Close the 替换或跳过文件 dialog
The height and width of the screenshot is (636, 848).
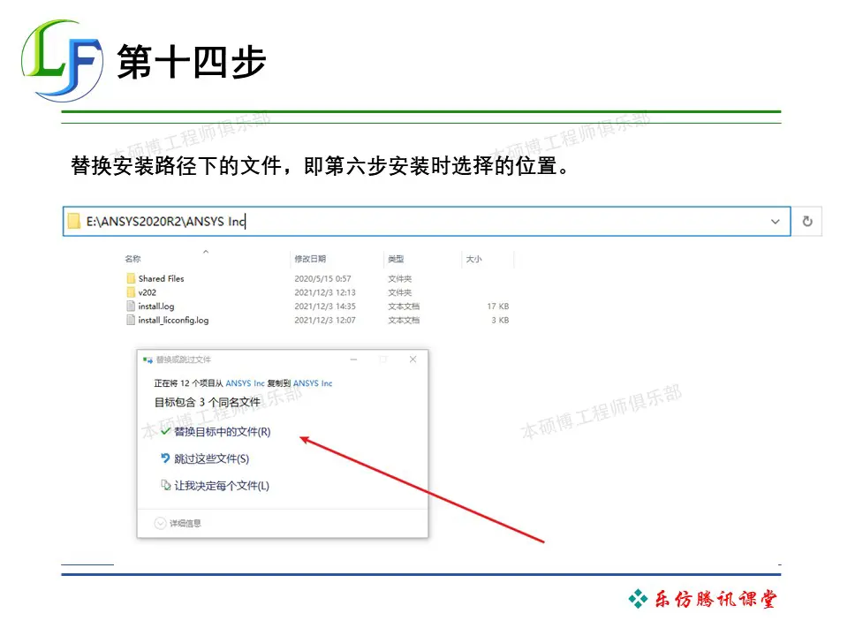413,360
